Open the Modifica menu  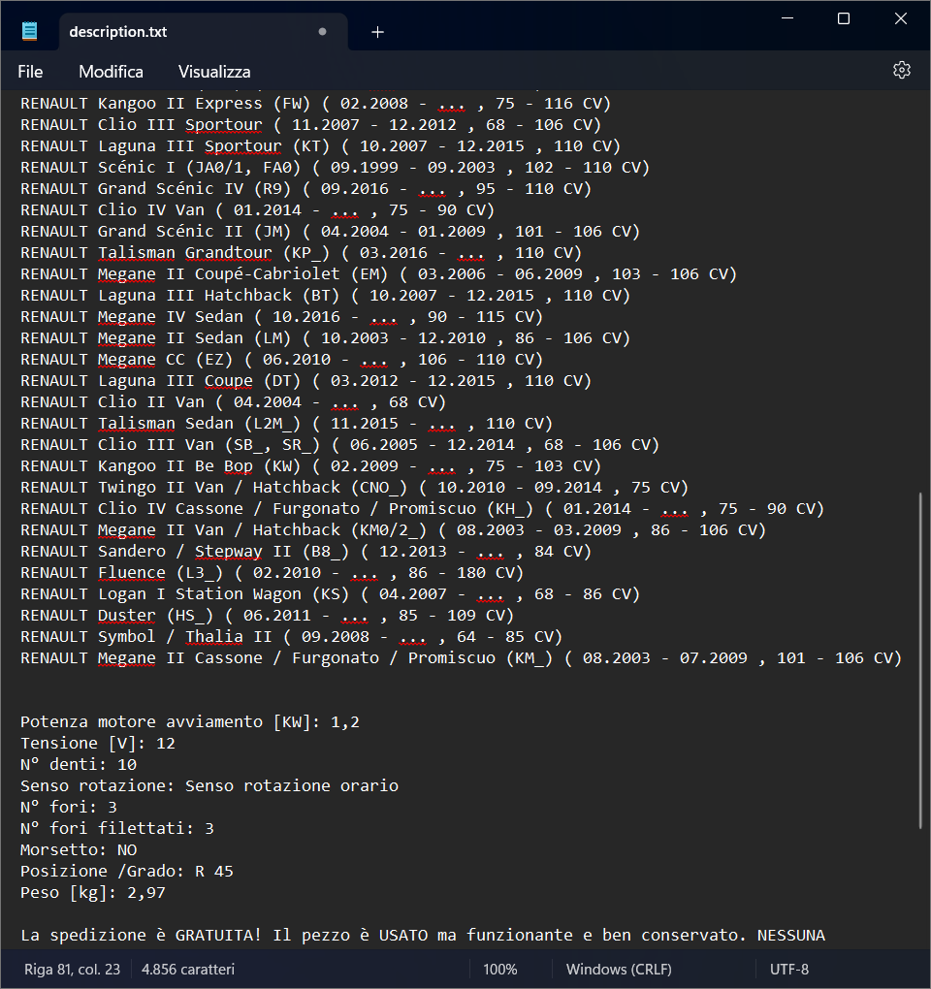tap(111, 72)
